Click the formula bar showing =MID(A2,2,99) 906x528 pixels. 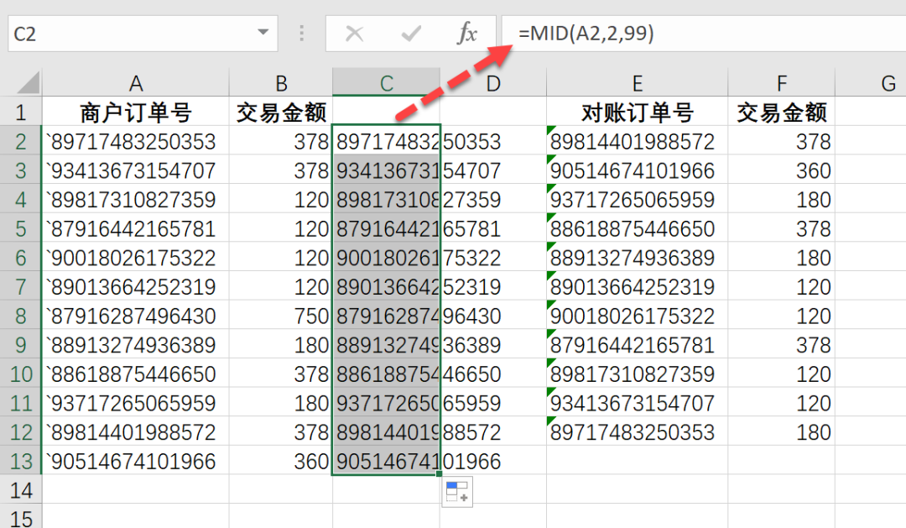pyautogui.click(x=629, y=34)
